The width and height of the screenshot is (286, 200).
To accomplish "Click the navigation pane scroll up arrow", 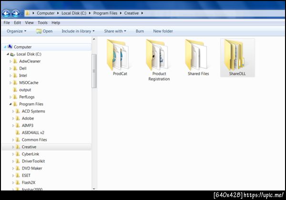I will (94, 39).
